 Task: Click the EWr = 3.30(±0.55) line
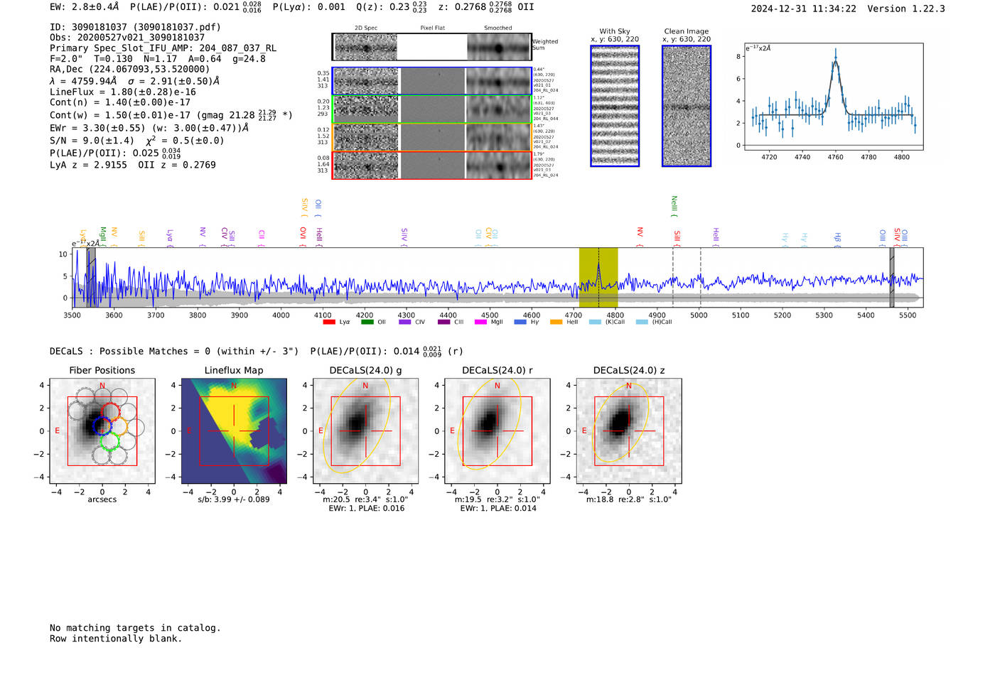pos(149,129)
